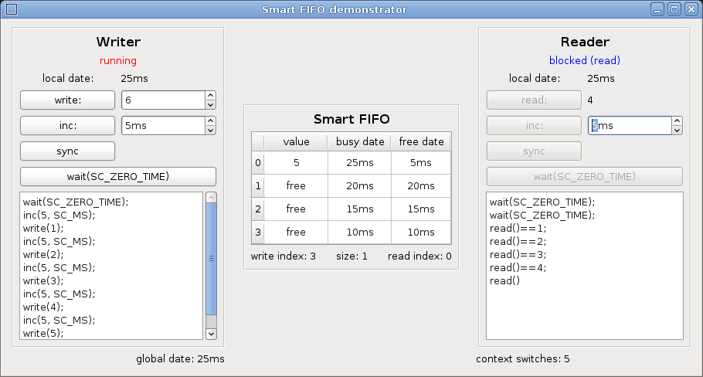Click the Writer log scrollbar down arrow

(x=211, y=334)
